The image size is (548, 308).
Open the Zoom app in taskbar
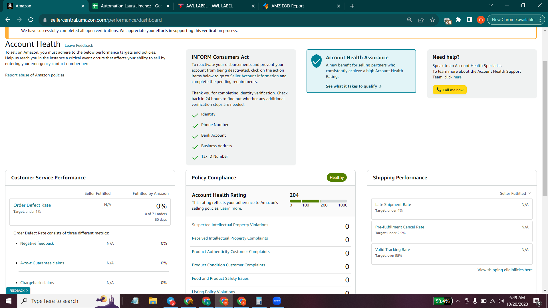(x=277, y=301)
